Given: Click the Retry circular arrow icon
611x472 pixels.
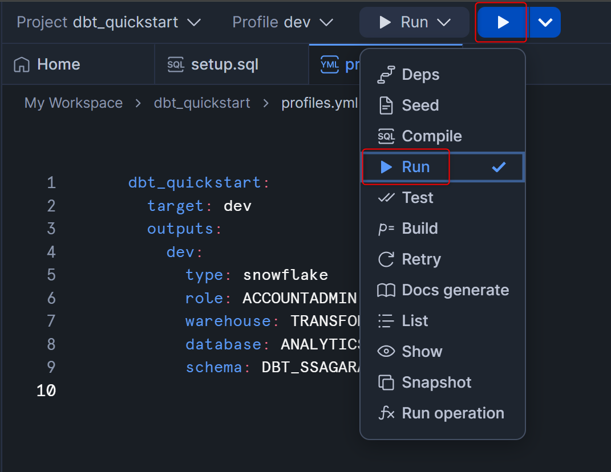Looking at the screenshot, I should point(386,259).
